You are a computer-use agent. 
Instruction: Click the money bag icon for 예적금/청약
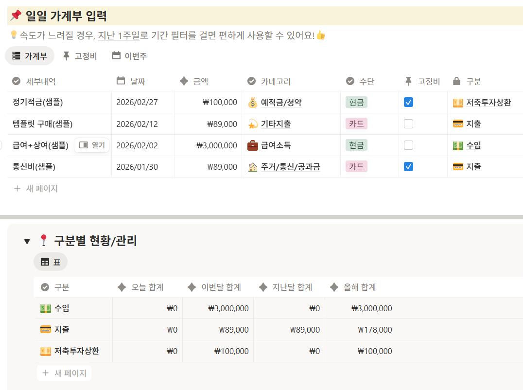point(252,103)
